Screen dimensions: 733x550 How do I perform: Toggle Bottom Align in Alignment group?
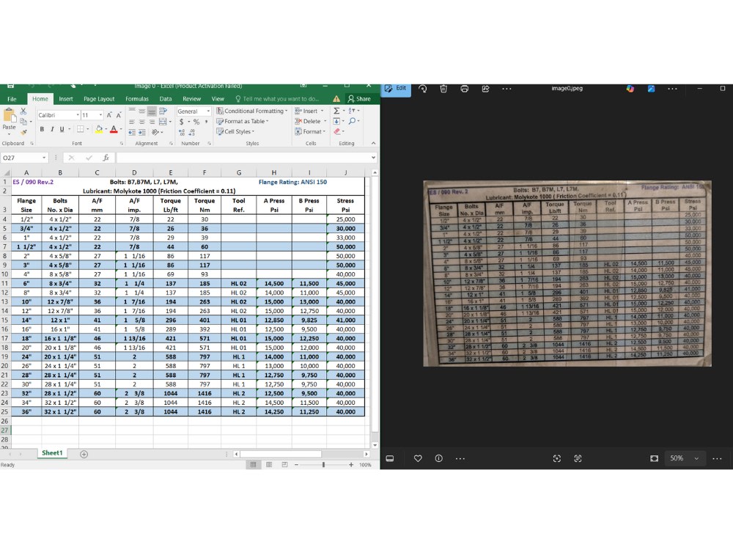pyautogui.click(x=152, y=111)
